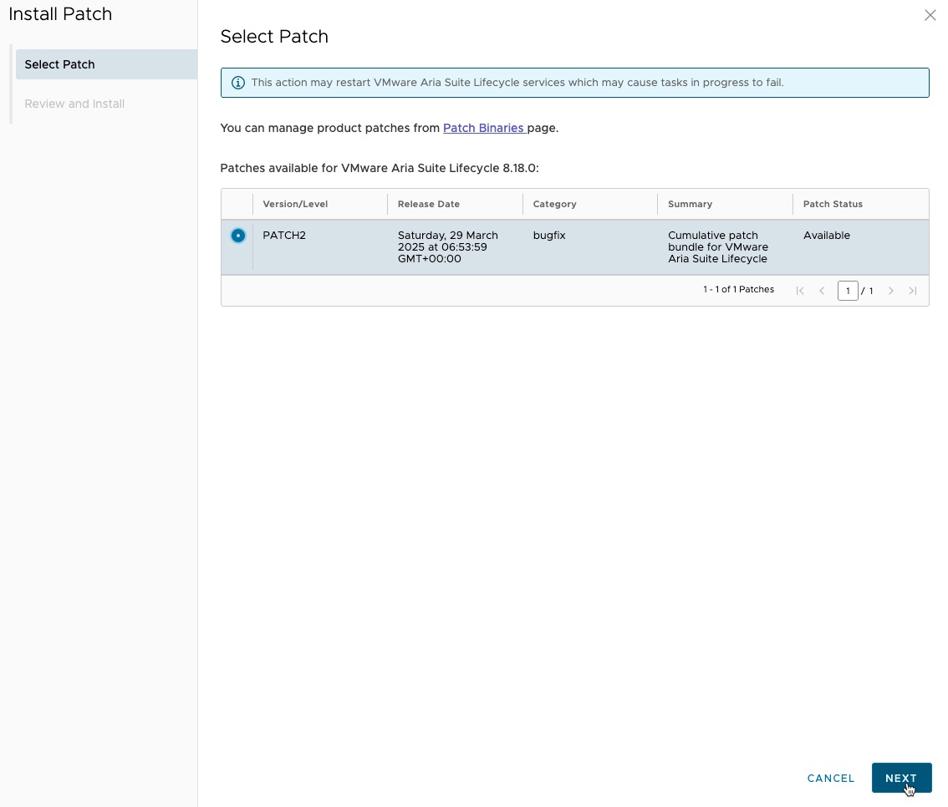Click the bugfix category cell
The height and width of the screenshot is (807, 948).
[549, 236]
